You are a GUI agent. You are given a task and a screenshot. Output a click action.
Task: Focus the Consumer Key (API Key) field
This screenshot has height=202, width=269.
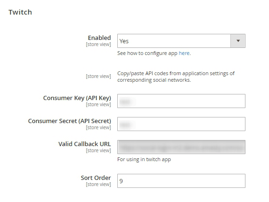[181, 101]
